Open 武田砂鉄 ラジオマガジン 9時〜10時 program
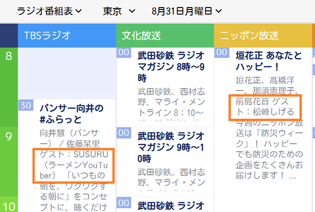315x212 pixels. (171, 147)
